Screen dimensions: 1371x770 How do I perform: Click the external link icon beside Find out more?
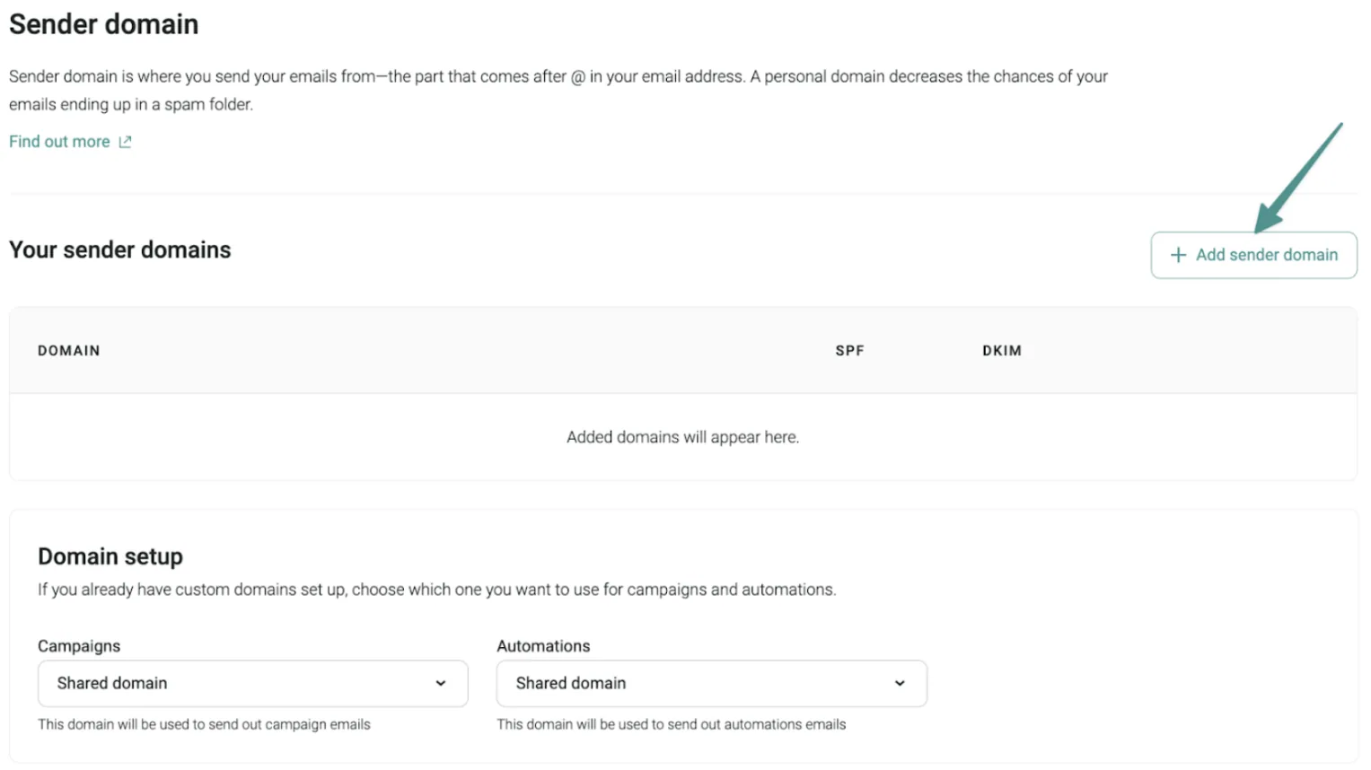click(x=125, y=142)
